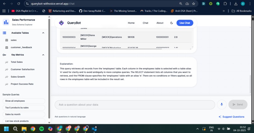Image resolution: width=254 pixels, height=133 pixels.
Task: Open Spotify from the taskbar
Action: (x=42, y=129)
